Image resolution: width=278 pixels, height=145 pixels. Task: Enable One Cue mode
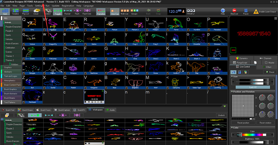115,12
